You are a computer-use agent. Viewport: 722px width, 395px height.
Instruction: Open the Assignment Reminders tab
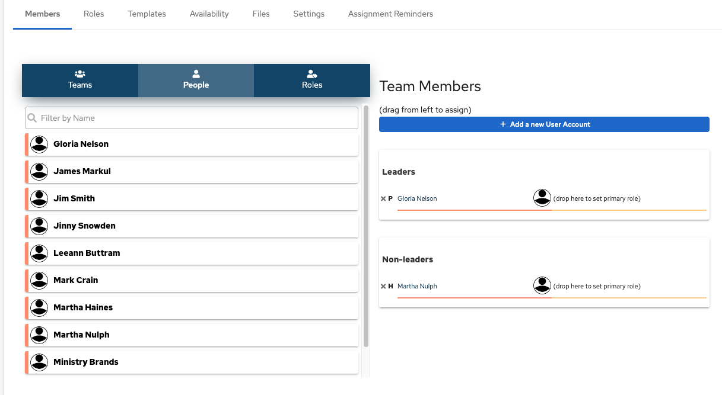click(390, 14)
